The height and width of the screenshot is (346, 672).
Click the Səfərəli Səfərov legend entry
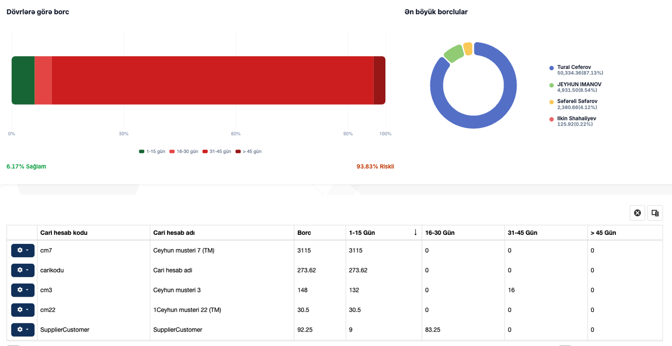575,104
